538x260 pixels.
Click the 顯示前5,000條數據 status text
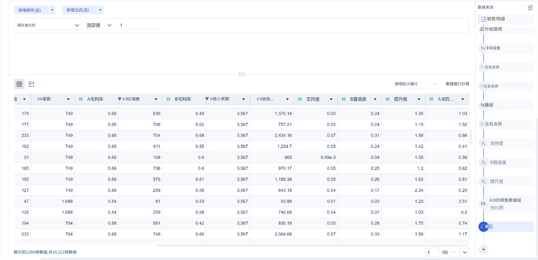click(x=45, y=252)
